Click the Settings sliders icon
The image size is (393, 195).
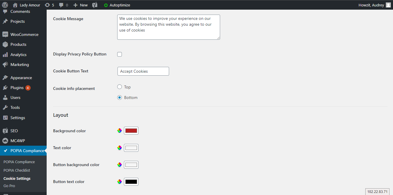coord(5,118)
